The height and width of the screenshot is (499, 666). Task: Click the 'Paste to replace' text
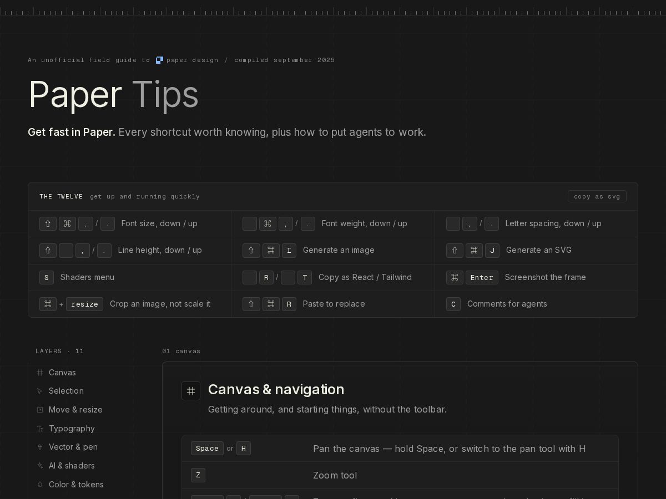click(x=334, y=304)
